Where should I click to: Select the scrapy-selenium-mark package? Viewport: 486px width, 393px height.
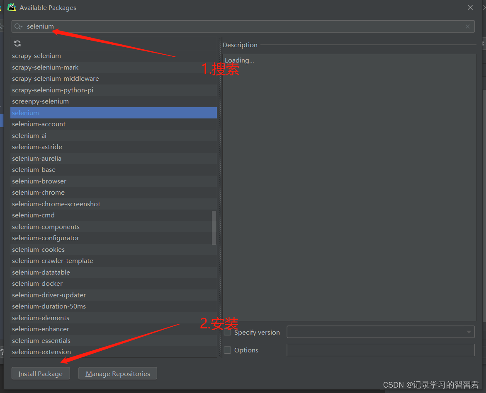114,67
